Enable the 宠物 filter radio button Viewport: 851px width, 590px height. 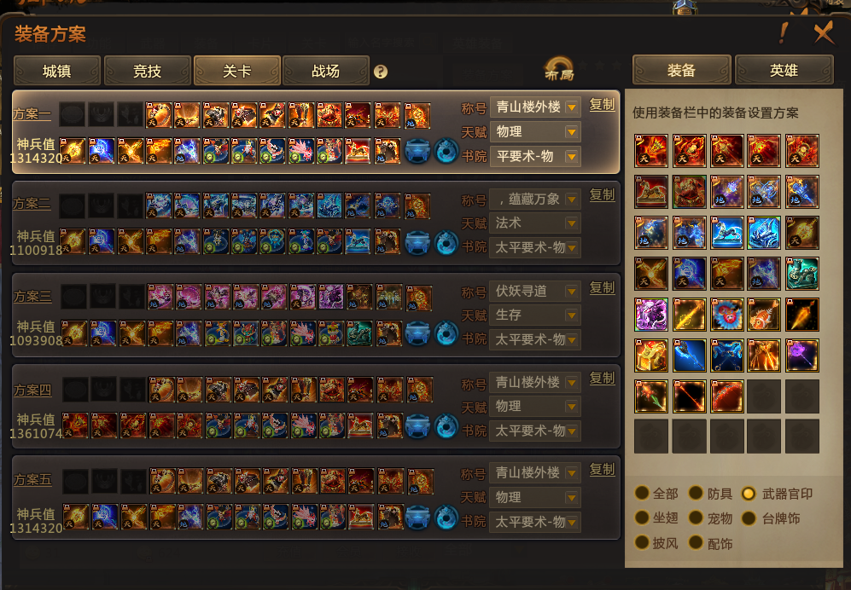tap(696, 518)
